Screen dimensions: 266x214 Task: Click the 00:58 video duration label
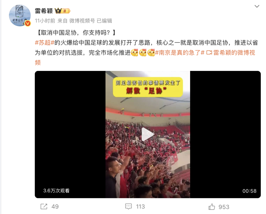[249, 191]
